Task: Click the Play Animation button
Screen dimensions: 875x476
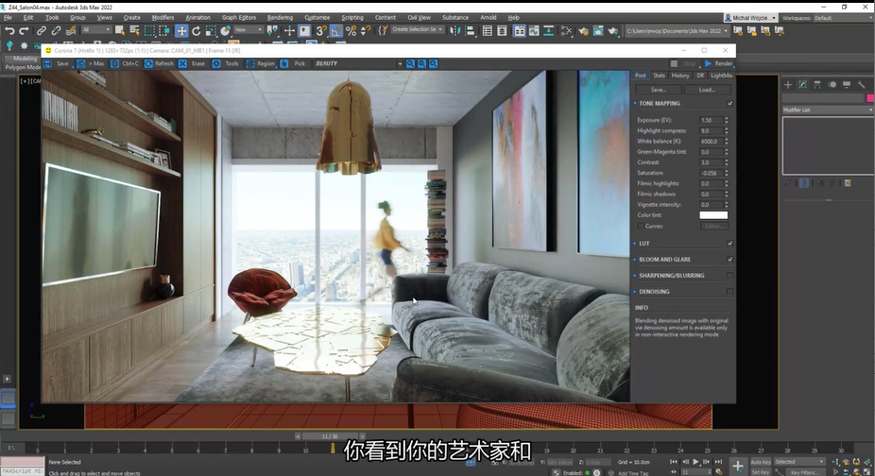Action: pyautogui.click(x=695, y=462)
